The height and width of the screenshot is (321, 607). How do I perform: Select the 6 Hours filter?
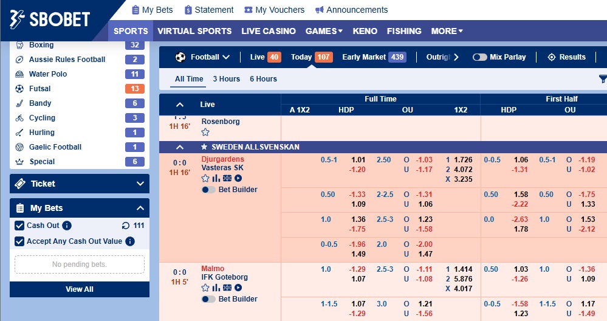tap(263, 79)
